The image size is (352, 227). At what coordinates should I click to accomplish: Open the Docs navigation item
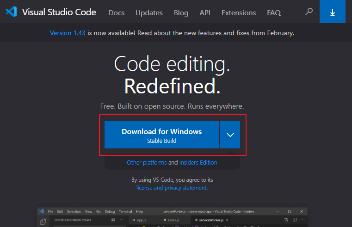pos(116,13)
